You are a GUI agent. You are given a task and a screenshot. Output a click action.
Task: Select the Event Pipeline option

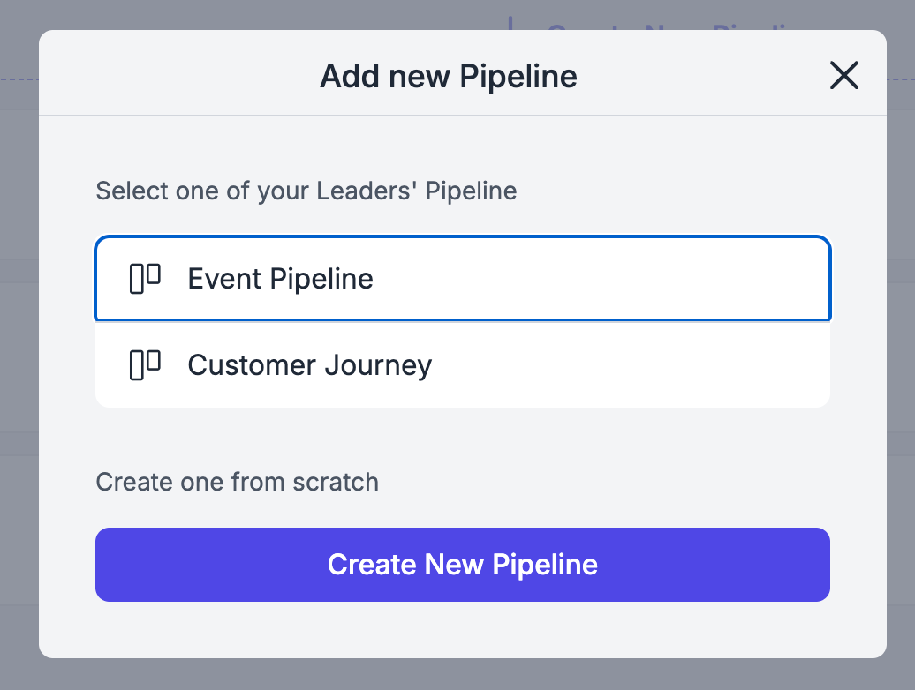[462, 279]
